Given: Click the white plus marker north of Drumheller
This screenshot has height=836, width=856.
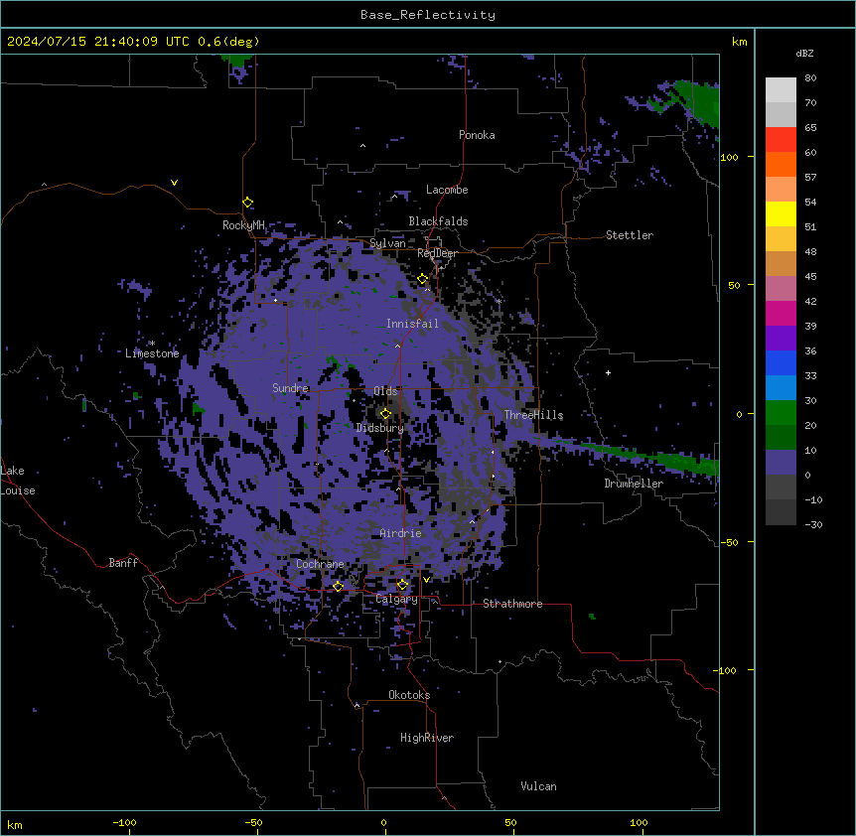Looking at the screenshot, I should 608,372.
